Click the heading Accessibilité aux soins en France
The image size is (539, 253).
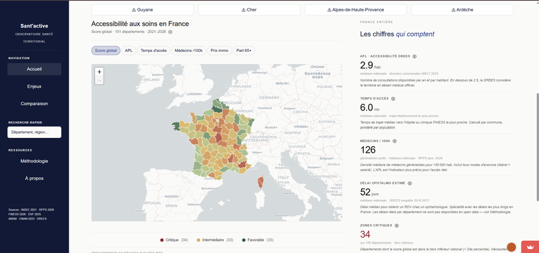click(140, 24)
